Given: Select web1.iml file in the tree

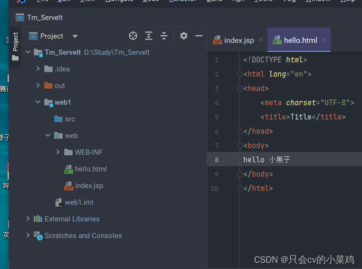Looking at the screenshot, I should tap(79, 202).
